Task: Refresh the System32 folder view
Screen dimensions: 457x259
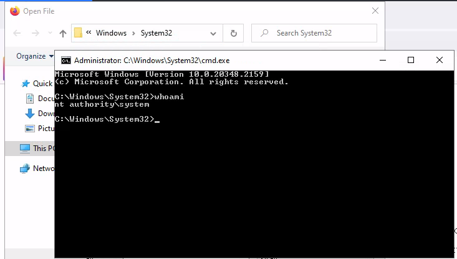Action: coord(233,33)
